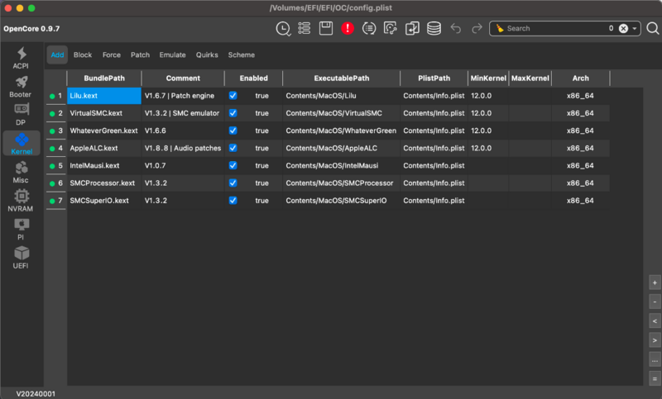
Task: Click the clock history icon in toolbar
Action: click(283, 29)
